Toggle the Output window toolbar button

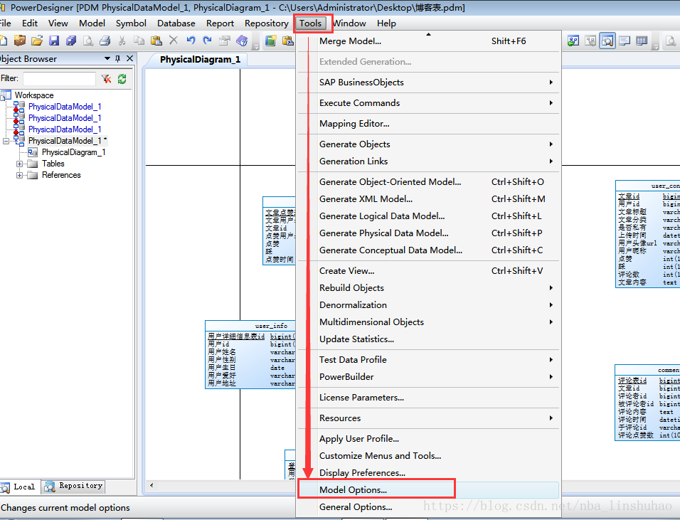tap(625, 41)
